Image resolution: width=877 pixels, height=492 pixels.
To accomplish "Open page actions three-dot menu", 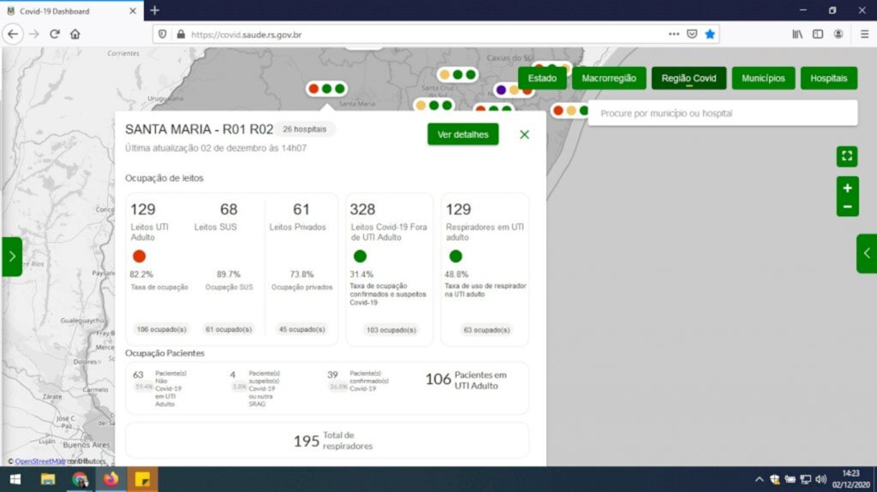I will click(674, 34).
